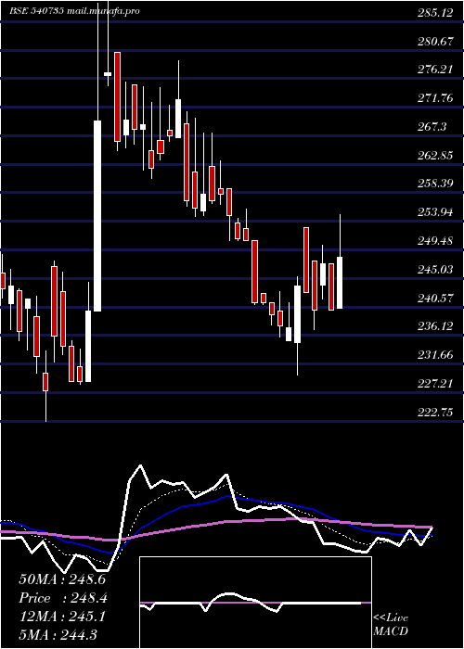This screenshot has height=649, width=464.
Task: Click the 262.85 price axis label
Action: coord(435,156)
